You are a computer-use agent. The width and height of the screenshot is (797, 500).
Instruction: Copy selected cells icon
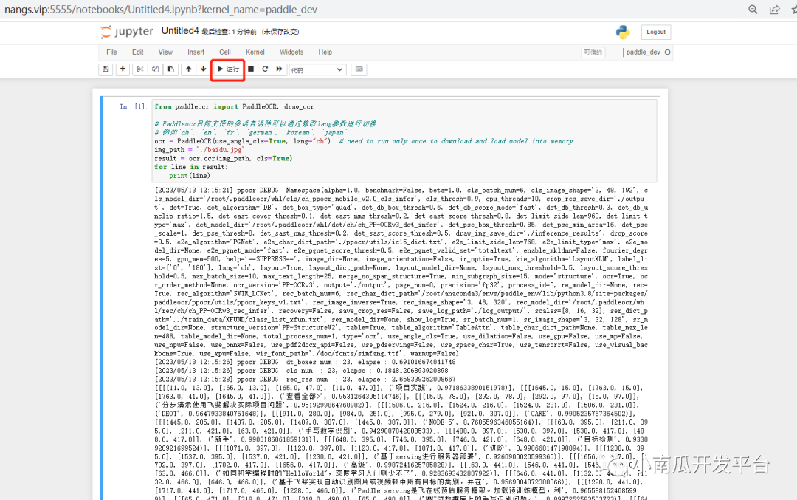click(x=155, y=69)
